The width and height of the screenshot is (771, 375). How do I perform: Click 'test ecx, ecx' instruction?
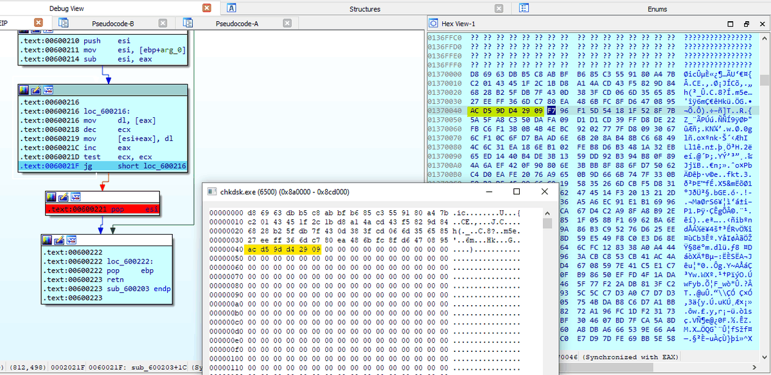point(118,156)
